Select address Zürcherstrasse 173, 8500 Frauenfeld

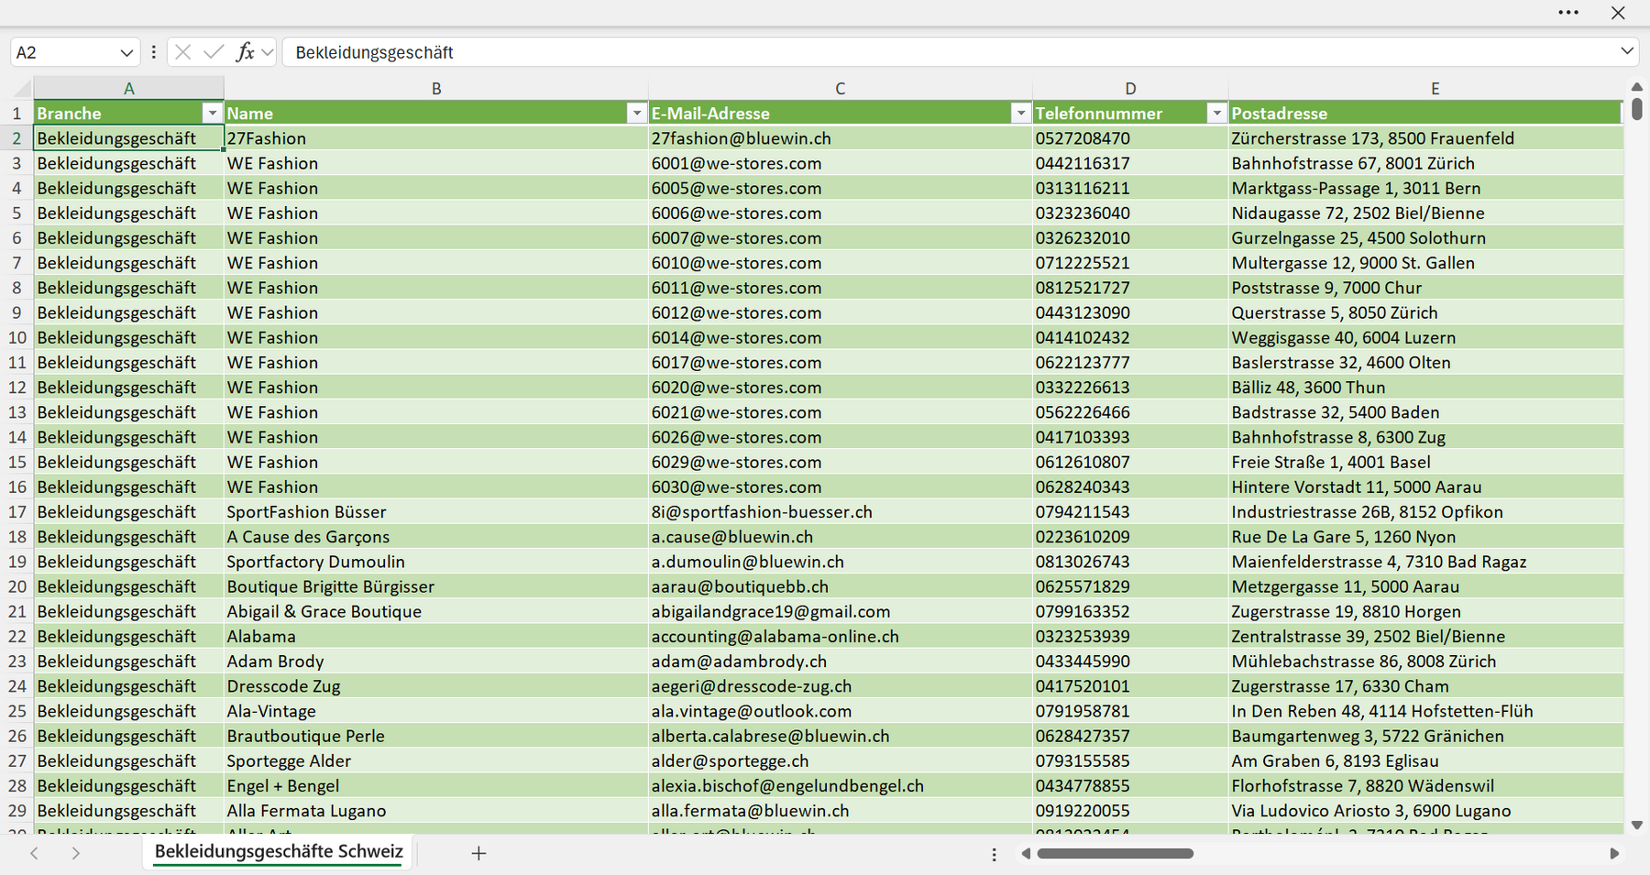coord(1426,138)
